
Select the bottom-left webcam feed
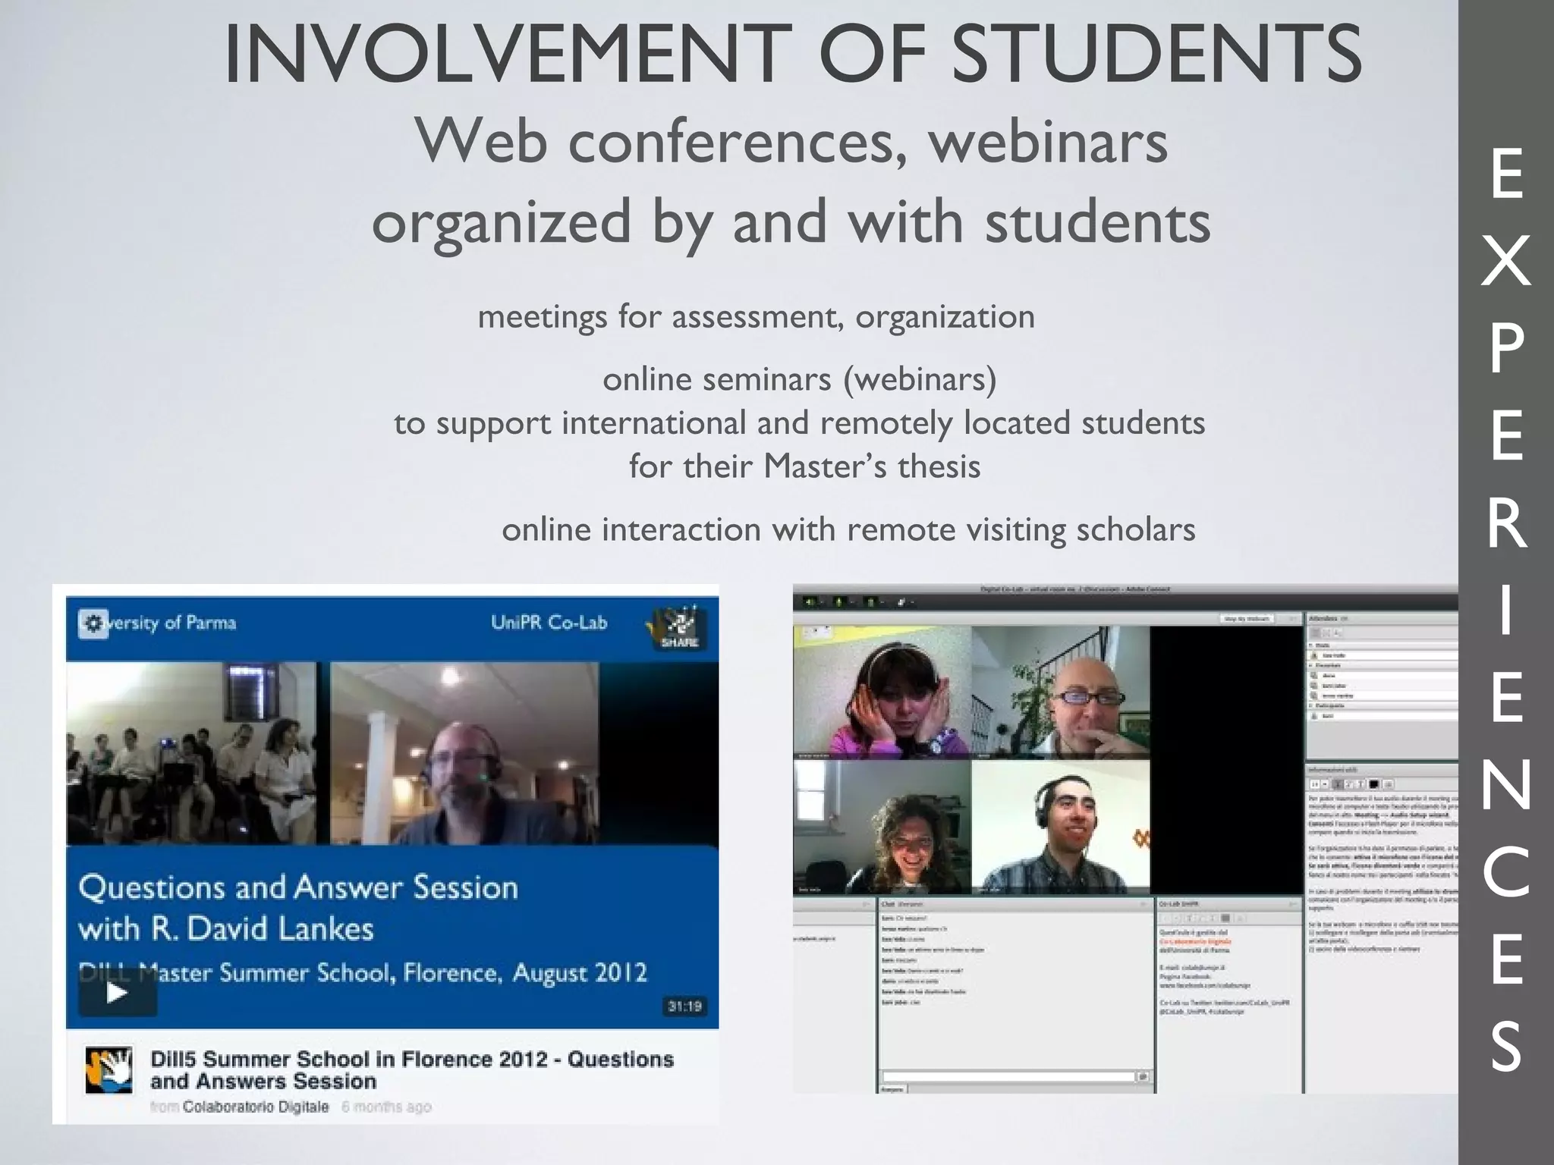pyautogui.click(x=882, y=827)
